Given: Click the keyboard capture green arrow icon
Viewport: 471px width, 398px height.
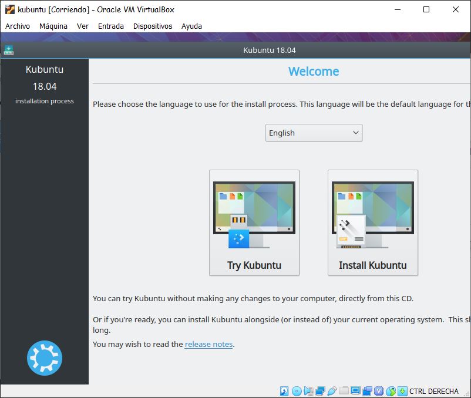Looking at the screenshot, I should (x=402, y=391).
